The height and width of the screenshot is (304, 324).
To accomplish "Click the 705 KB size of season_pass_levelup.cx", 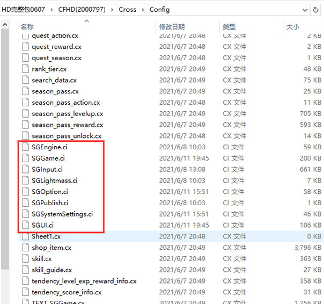I will click(x=311, y=113).
